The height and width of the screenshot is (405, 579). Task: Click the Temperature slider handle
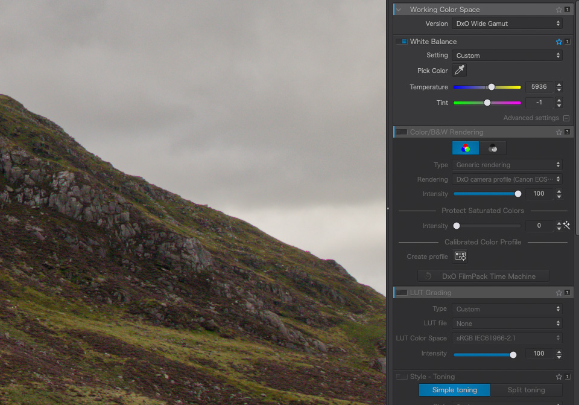click(491, 87)
